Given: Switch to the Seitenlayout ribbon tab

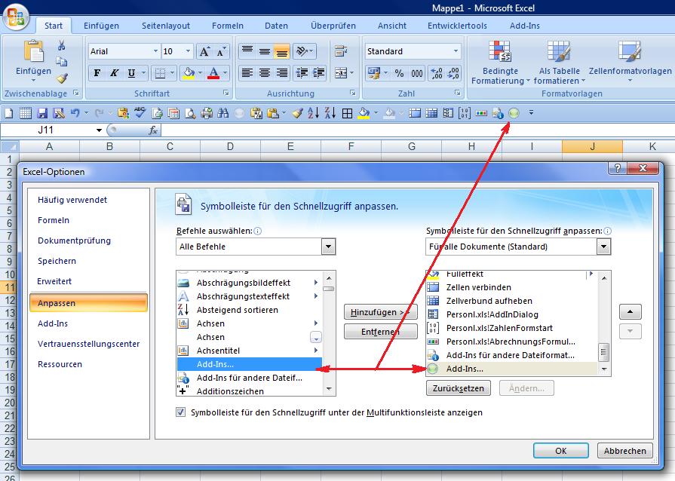Looking at the screenshot, I should [166, 26].
